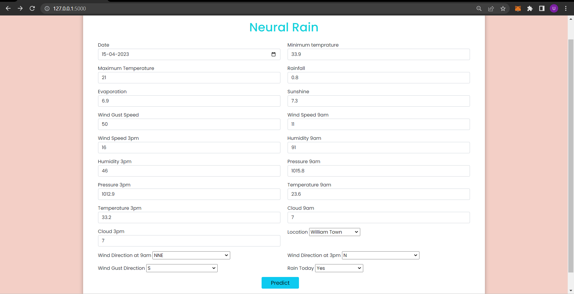Open the Rain Today dropdown

(339, 268)
